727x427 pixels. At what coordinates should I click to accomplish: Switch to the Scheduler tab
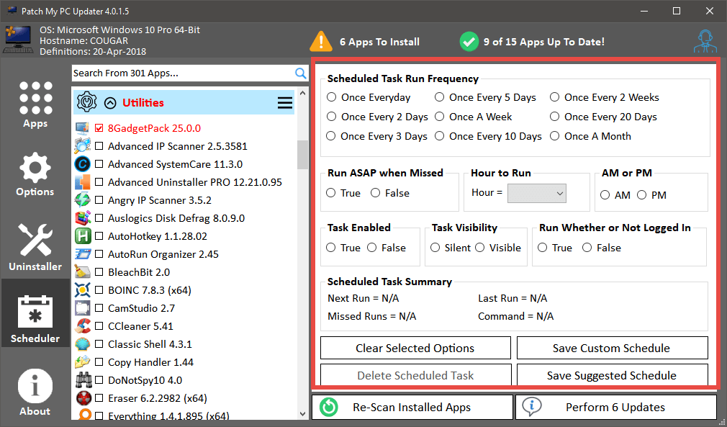[35, 317]
